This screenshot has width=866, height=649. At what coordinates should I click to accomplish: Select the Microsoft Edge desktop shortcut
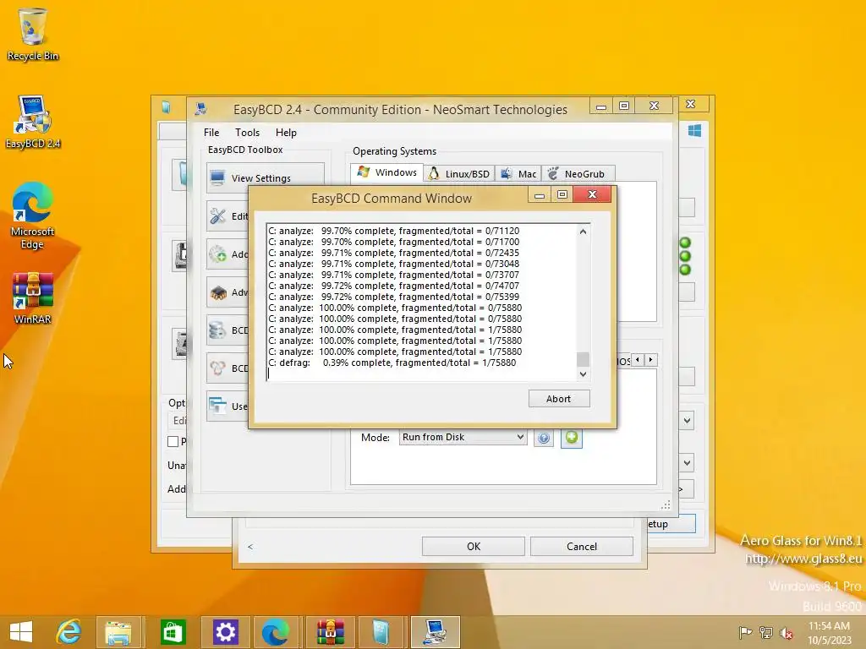pos(33,215)
